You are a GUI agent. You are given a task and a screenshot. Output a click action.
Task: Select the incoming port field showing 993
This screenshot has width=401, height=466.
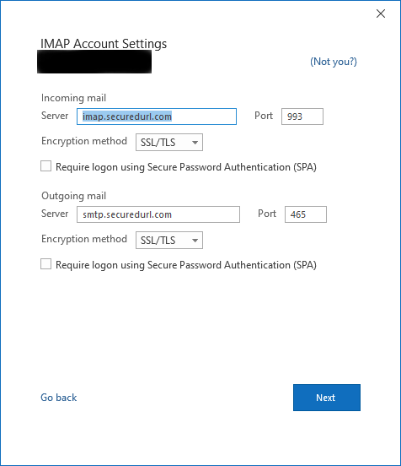pyautogui.click(x=302, y=116)
